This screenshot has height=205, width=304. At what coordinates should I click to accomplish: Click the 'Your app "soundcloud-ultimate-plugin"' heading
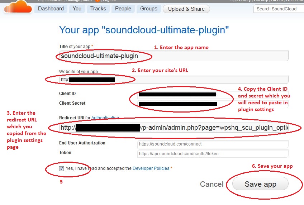tap(144, 30)
